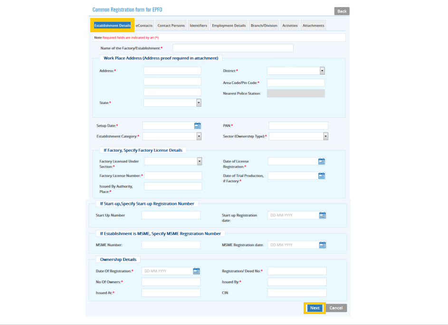The image size is (448, 325).
Task: Open the Employment Details tab
Action: click(229, 26)
